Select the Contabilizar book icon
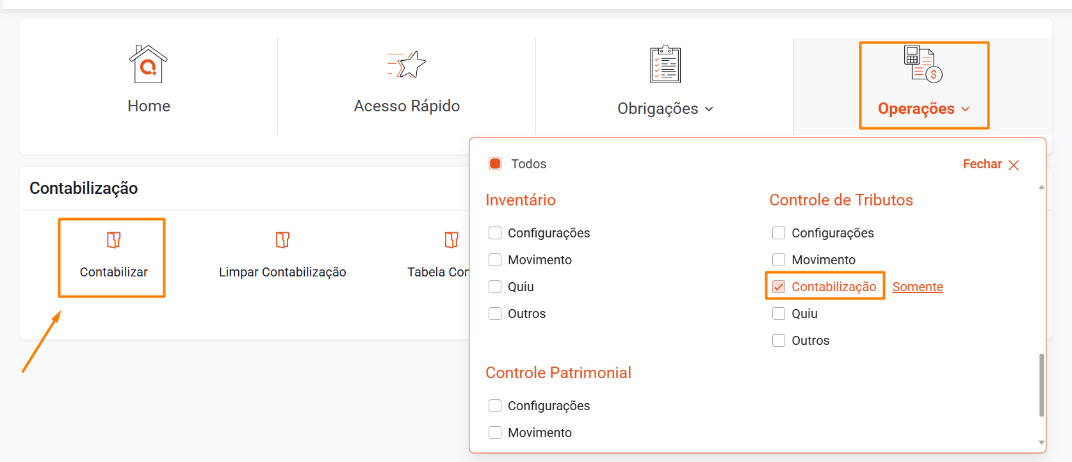Screen dimensions: 1072x462 click(113, 240)
